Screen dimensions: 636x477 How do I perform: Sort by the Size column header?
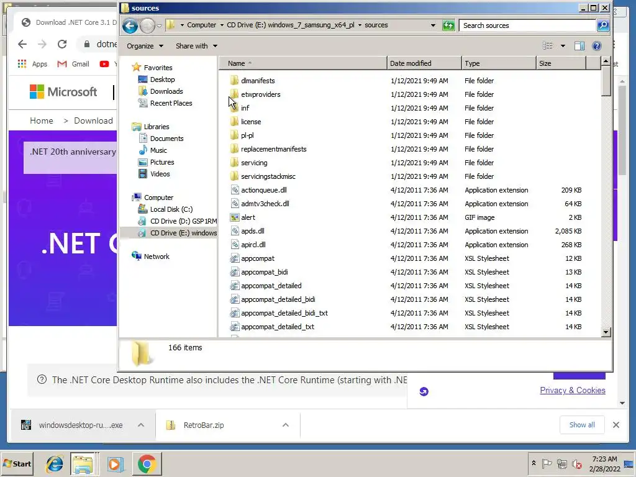click(x=561, y=63)
